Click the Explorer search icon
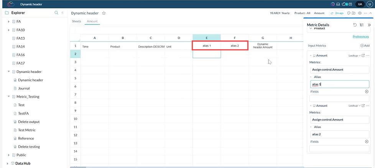Viewport: 375px width, 168px height. (x=56, y=13)
